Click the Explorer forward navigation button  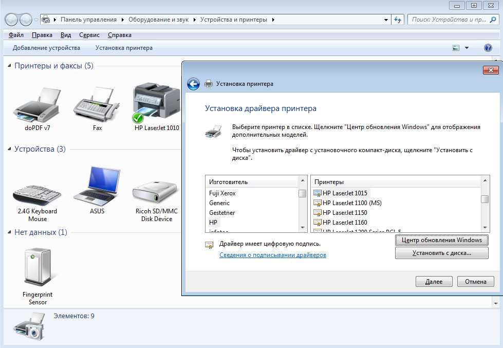26,20
